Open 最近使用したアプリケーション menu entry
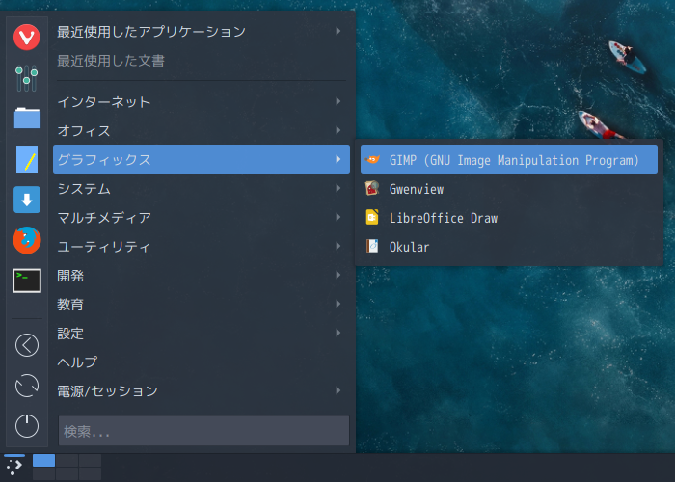The height and width of the screenshot is (482, 675). click(x=201, y=32)
